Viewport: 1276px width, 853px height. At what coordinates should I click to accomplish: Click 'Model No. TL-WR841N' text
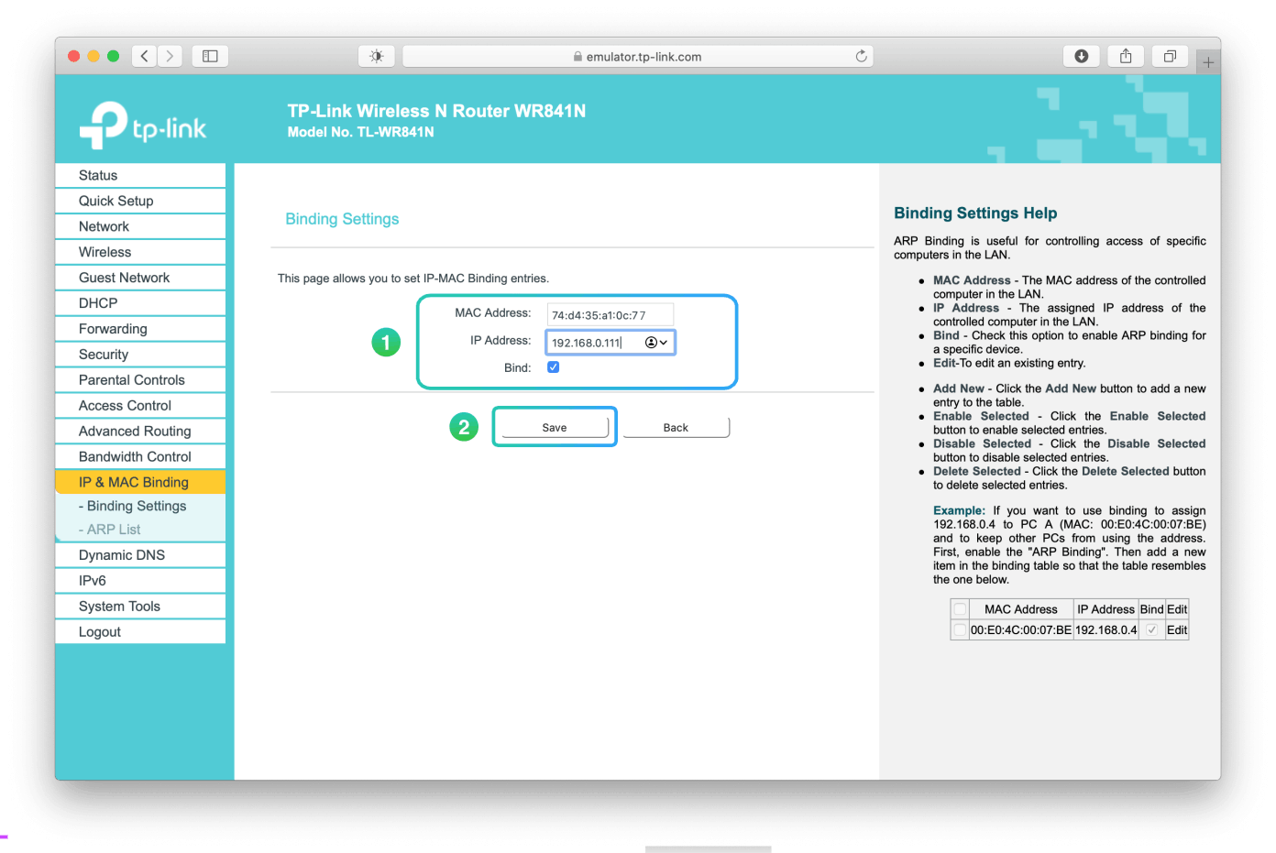pyautogui.click(x=361, y=132)
